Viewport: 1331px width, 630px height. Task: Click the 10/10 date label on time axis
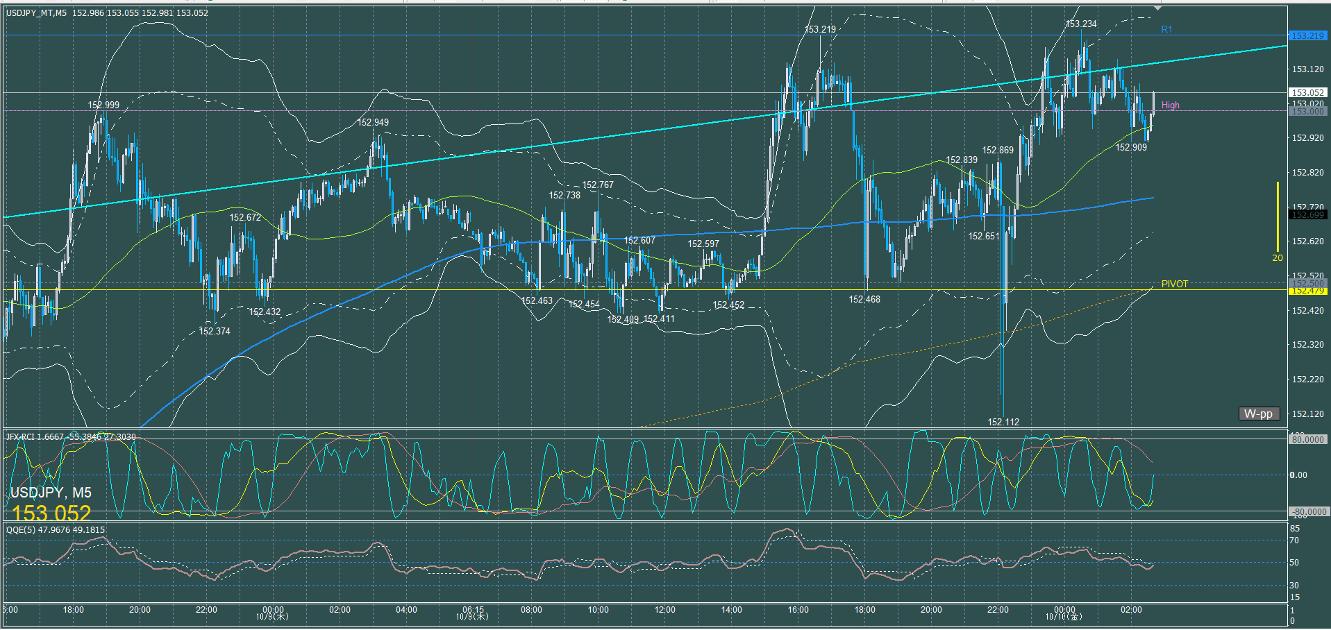1064,616
